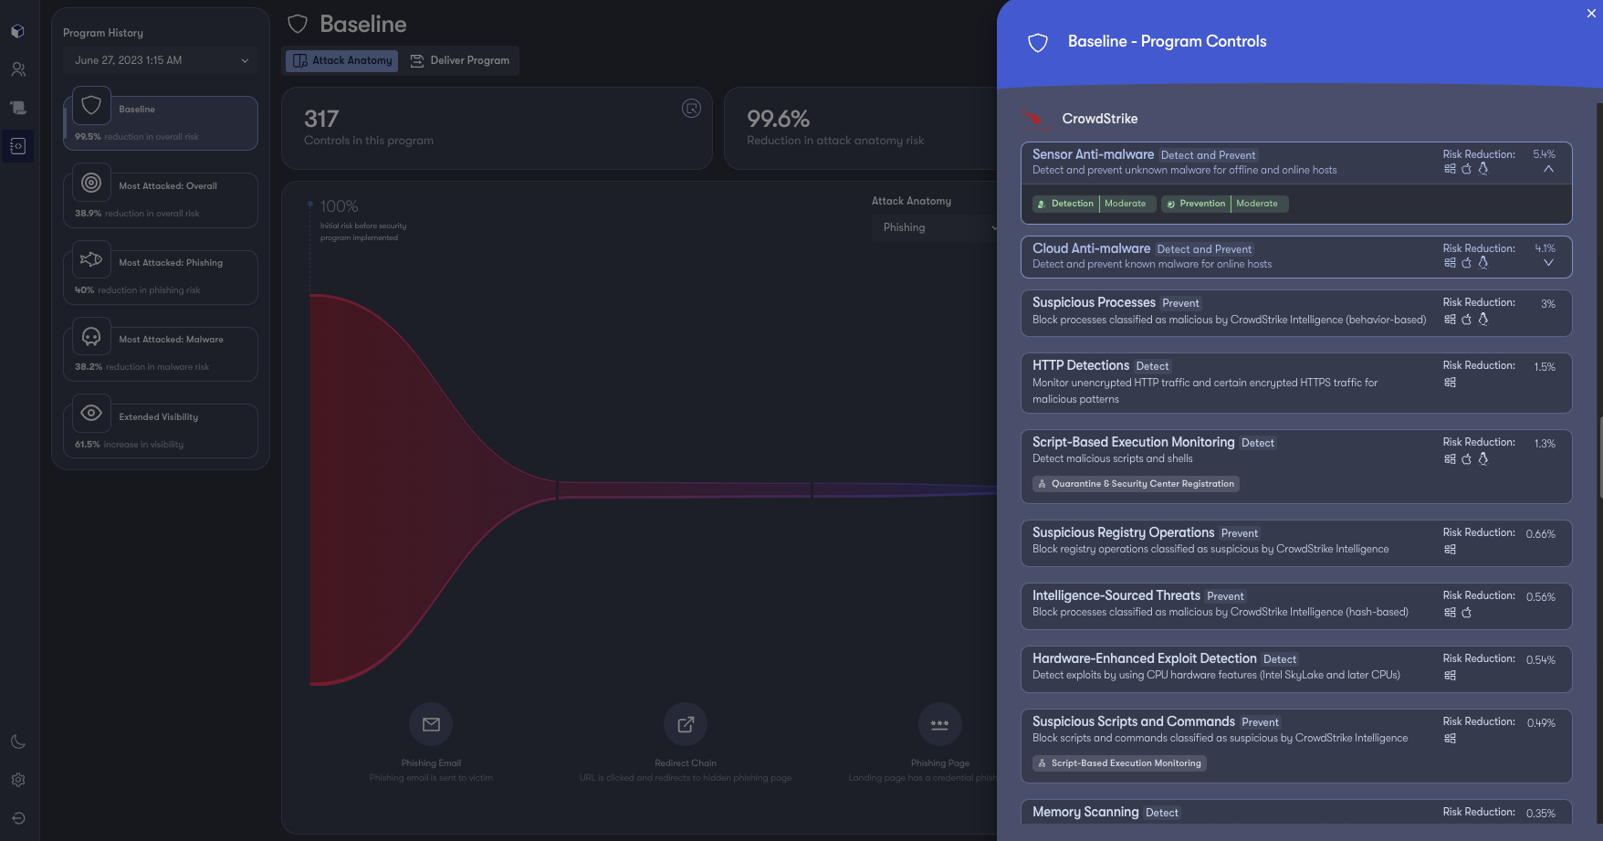Open the Program History date dropdown

[161, 60]
